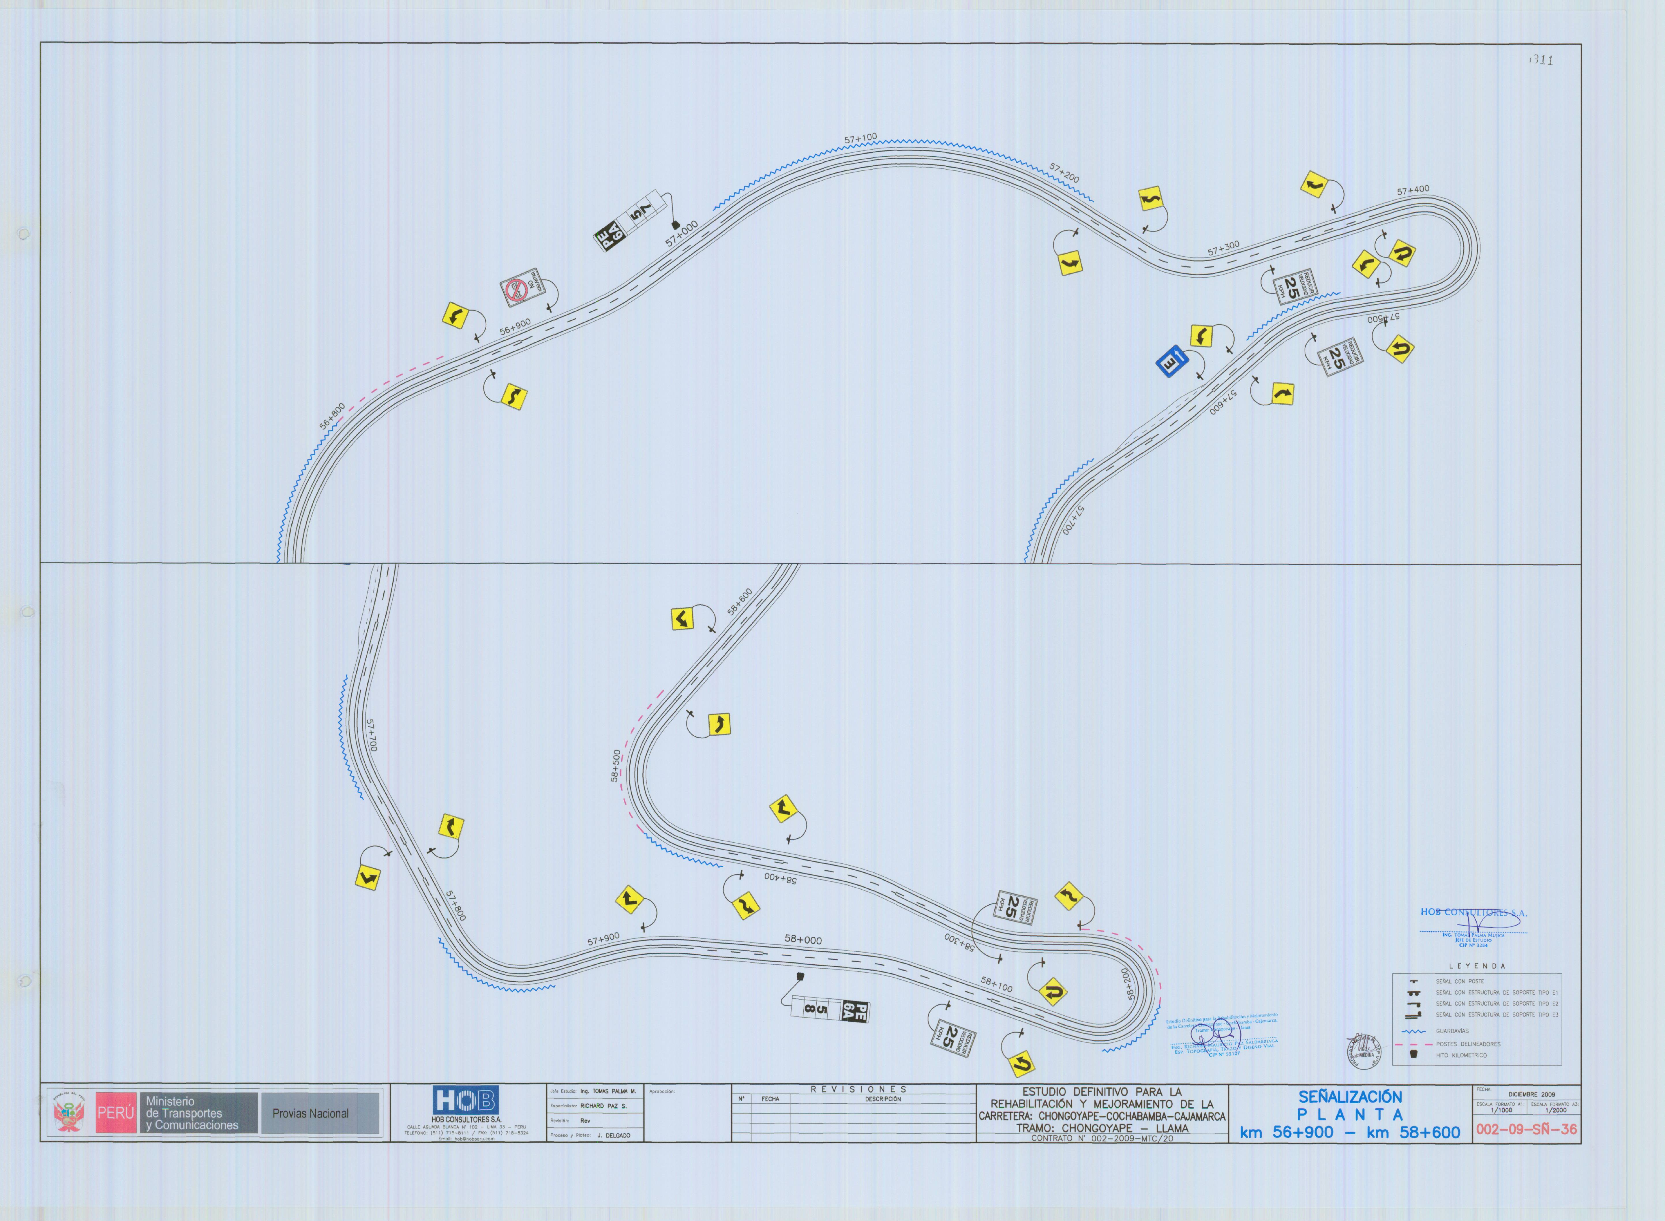The height and width of the screenshot is (1221, 1665).
Task: Select the U-turn sign below 57+400
Action: (x=1402, y=253)
